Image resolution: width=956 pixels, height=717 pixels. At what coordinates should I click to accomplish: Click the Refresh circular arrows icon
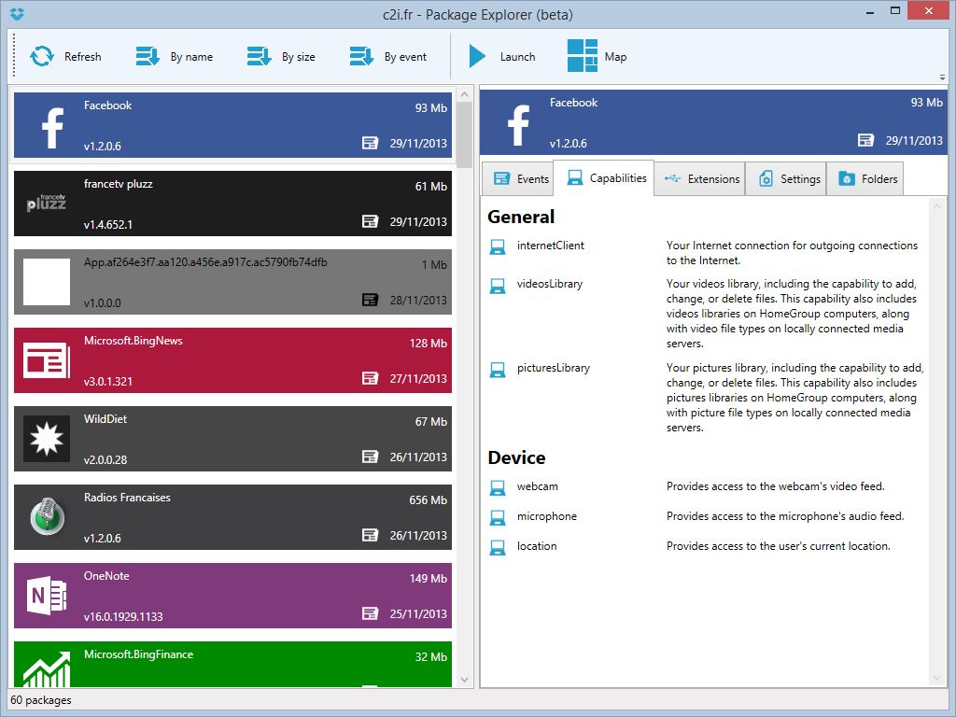42,56
